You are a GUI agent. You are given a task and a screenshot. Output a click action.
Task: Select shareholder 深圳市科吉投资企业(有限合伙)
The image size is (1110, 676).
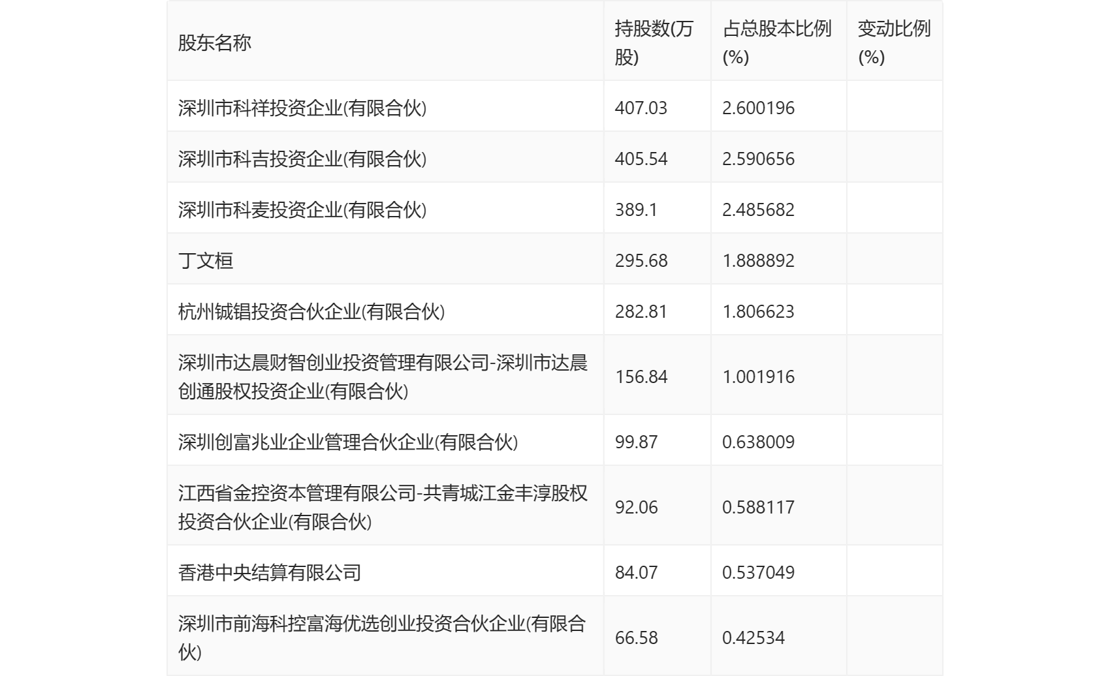tap(302, 159)
